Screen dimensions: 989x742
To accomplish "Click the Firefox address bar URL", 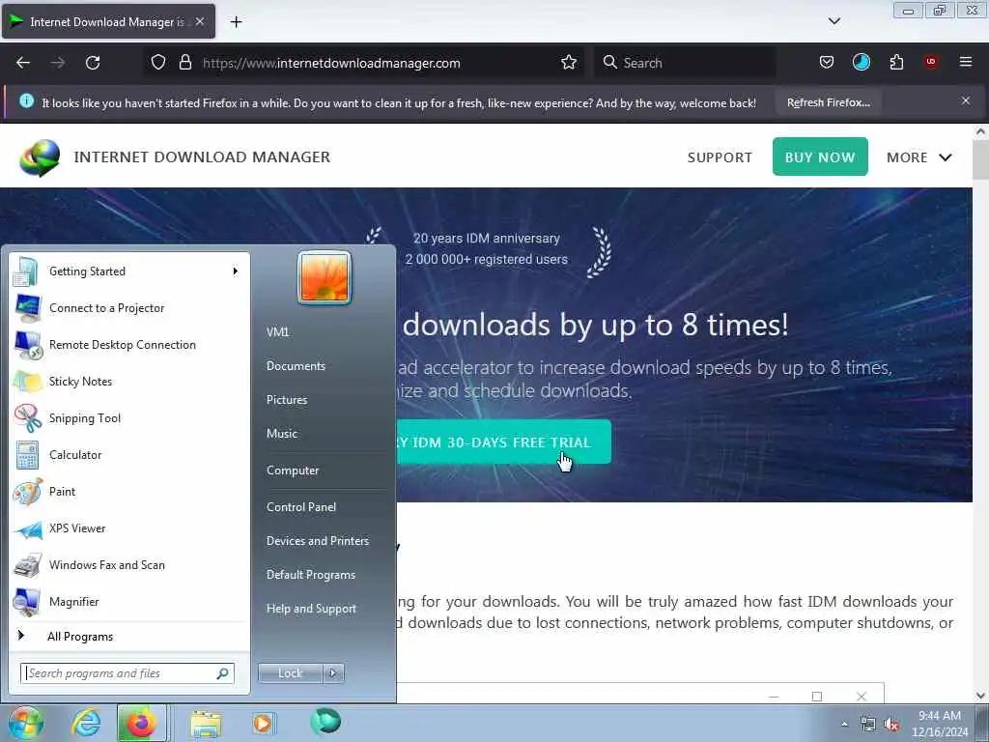I will coord(331,63).
